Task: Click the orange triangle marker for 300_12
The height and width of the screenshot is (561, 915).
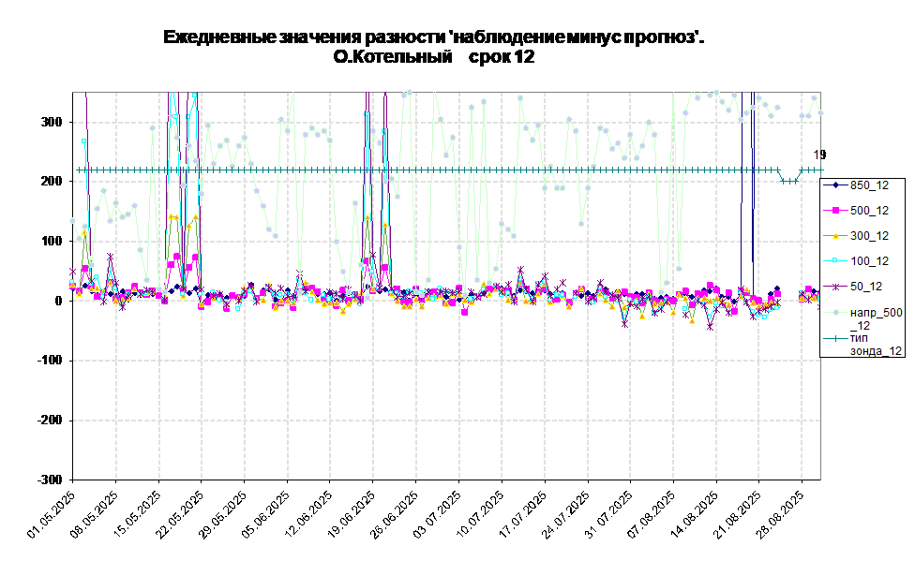Action: click(834, 235)
